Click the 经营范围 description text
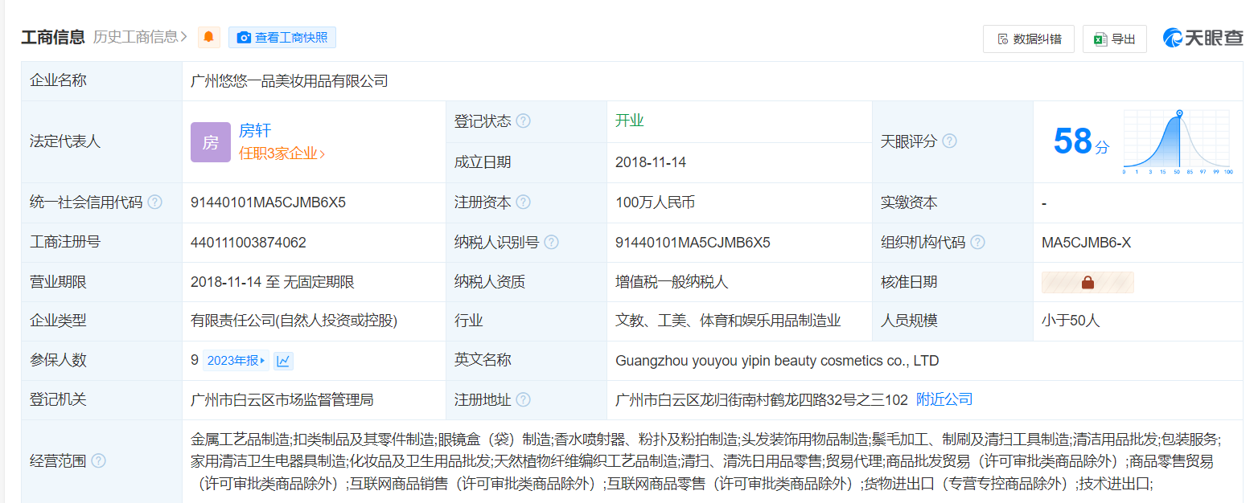The width and height of the screenshot is (1254, 503). coord(706,462)
